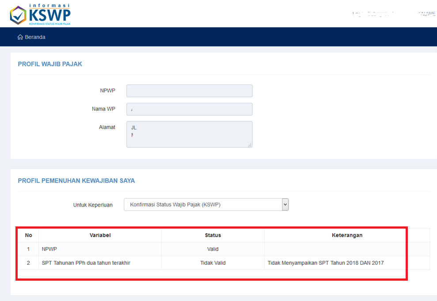Open the Beranda menu
This screenshot has width=437, height=301.
click(31, 37)
